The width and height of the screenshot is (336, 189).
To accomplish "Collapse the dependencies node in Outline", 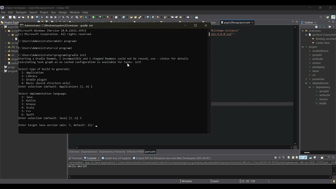I will (306, 83).
